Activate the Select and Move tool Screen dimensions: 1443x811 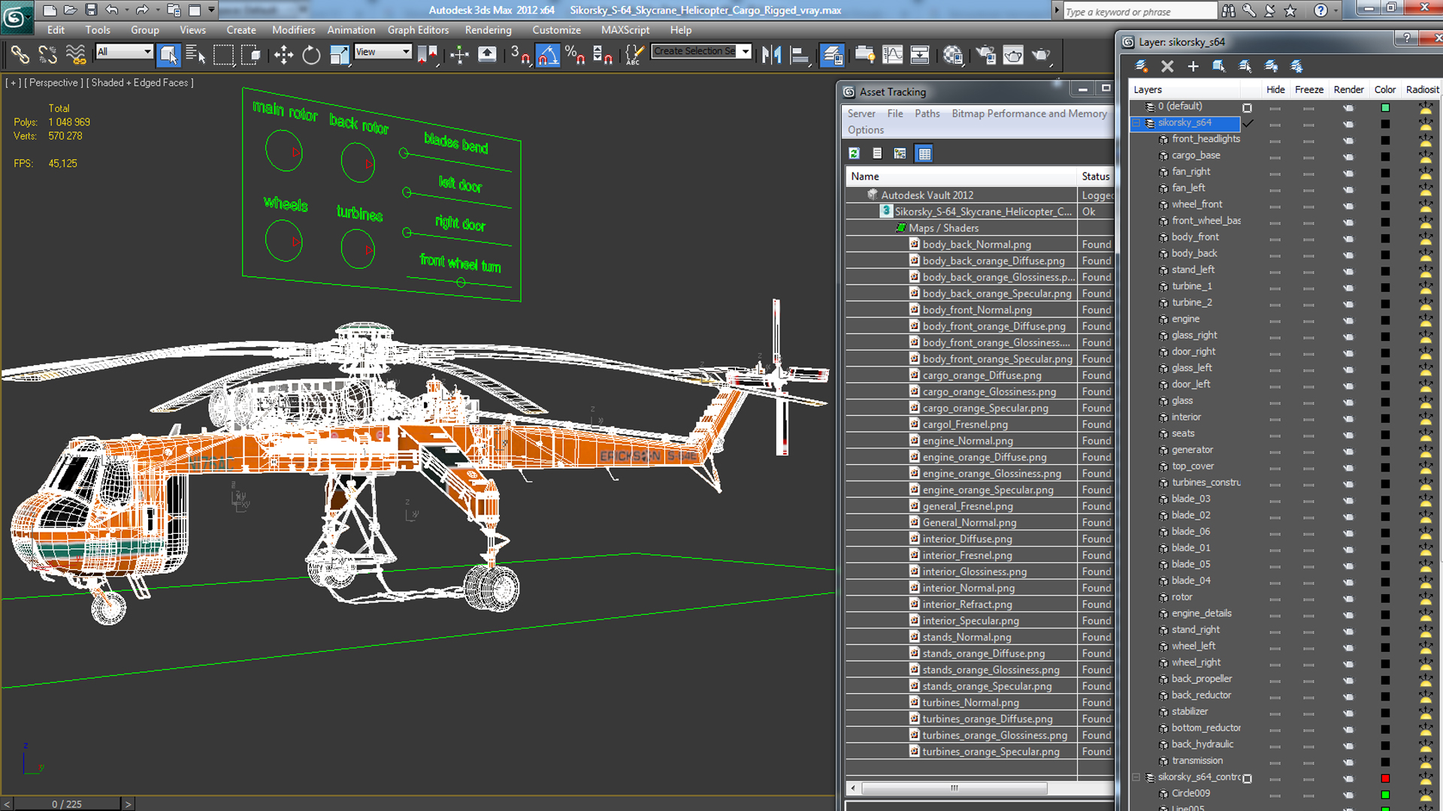point(283,54)
